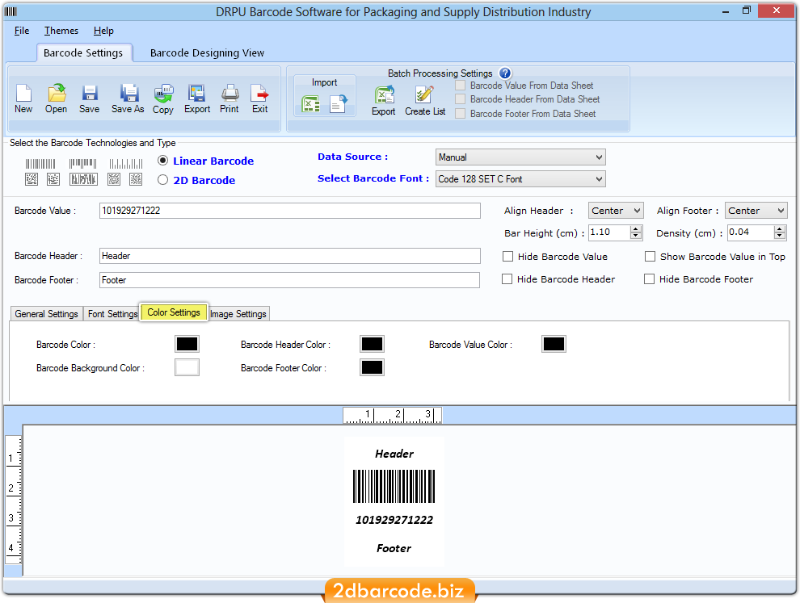
Task: Enable Barcode Footer From Data Sheet
Action: [x=461, y=113]
